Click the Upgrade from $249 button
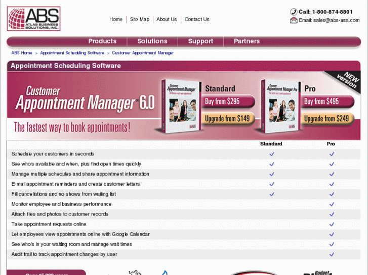This screenshot has width=368, height=275. coord(327,119)
